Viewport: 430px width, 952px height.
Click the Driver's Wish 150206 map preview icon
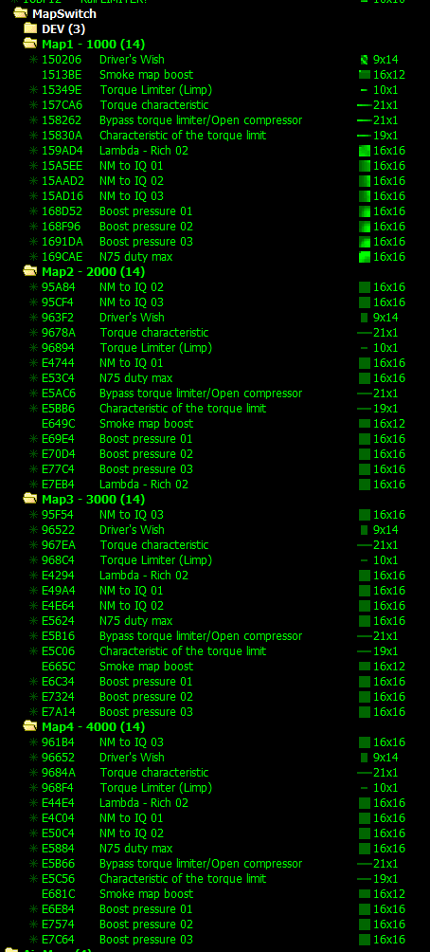coord(364,60)
